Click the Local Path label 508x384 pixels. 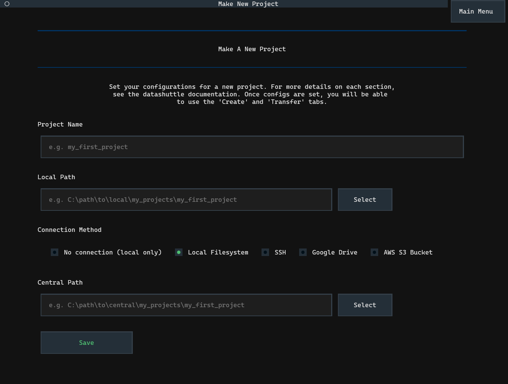tap(56, 177)
